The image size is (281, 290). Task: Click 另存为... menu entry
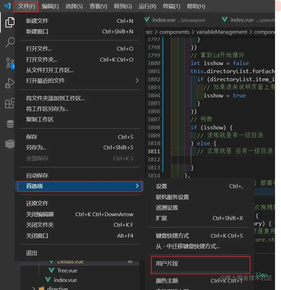coord(79,148)
